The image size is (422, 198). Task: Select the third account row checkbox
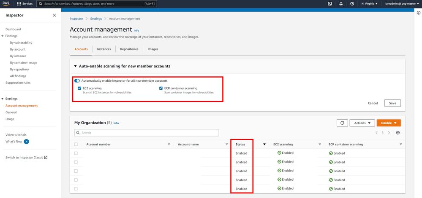tap(76, 171)
